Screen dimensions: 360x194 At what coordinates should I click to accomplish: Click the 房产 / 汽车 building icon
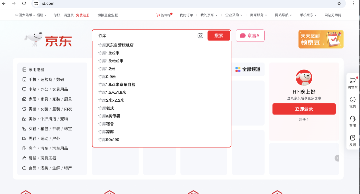pyautogui.click(x=24, y=148)
